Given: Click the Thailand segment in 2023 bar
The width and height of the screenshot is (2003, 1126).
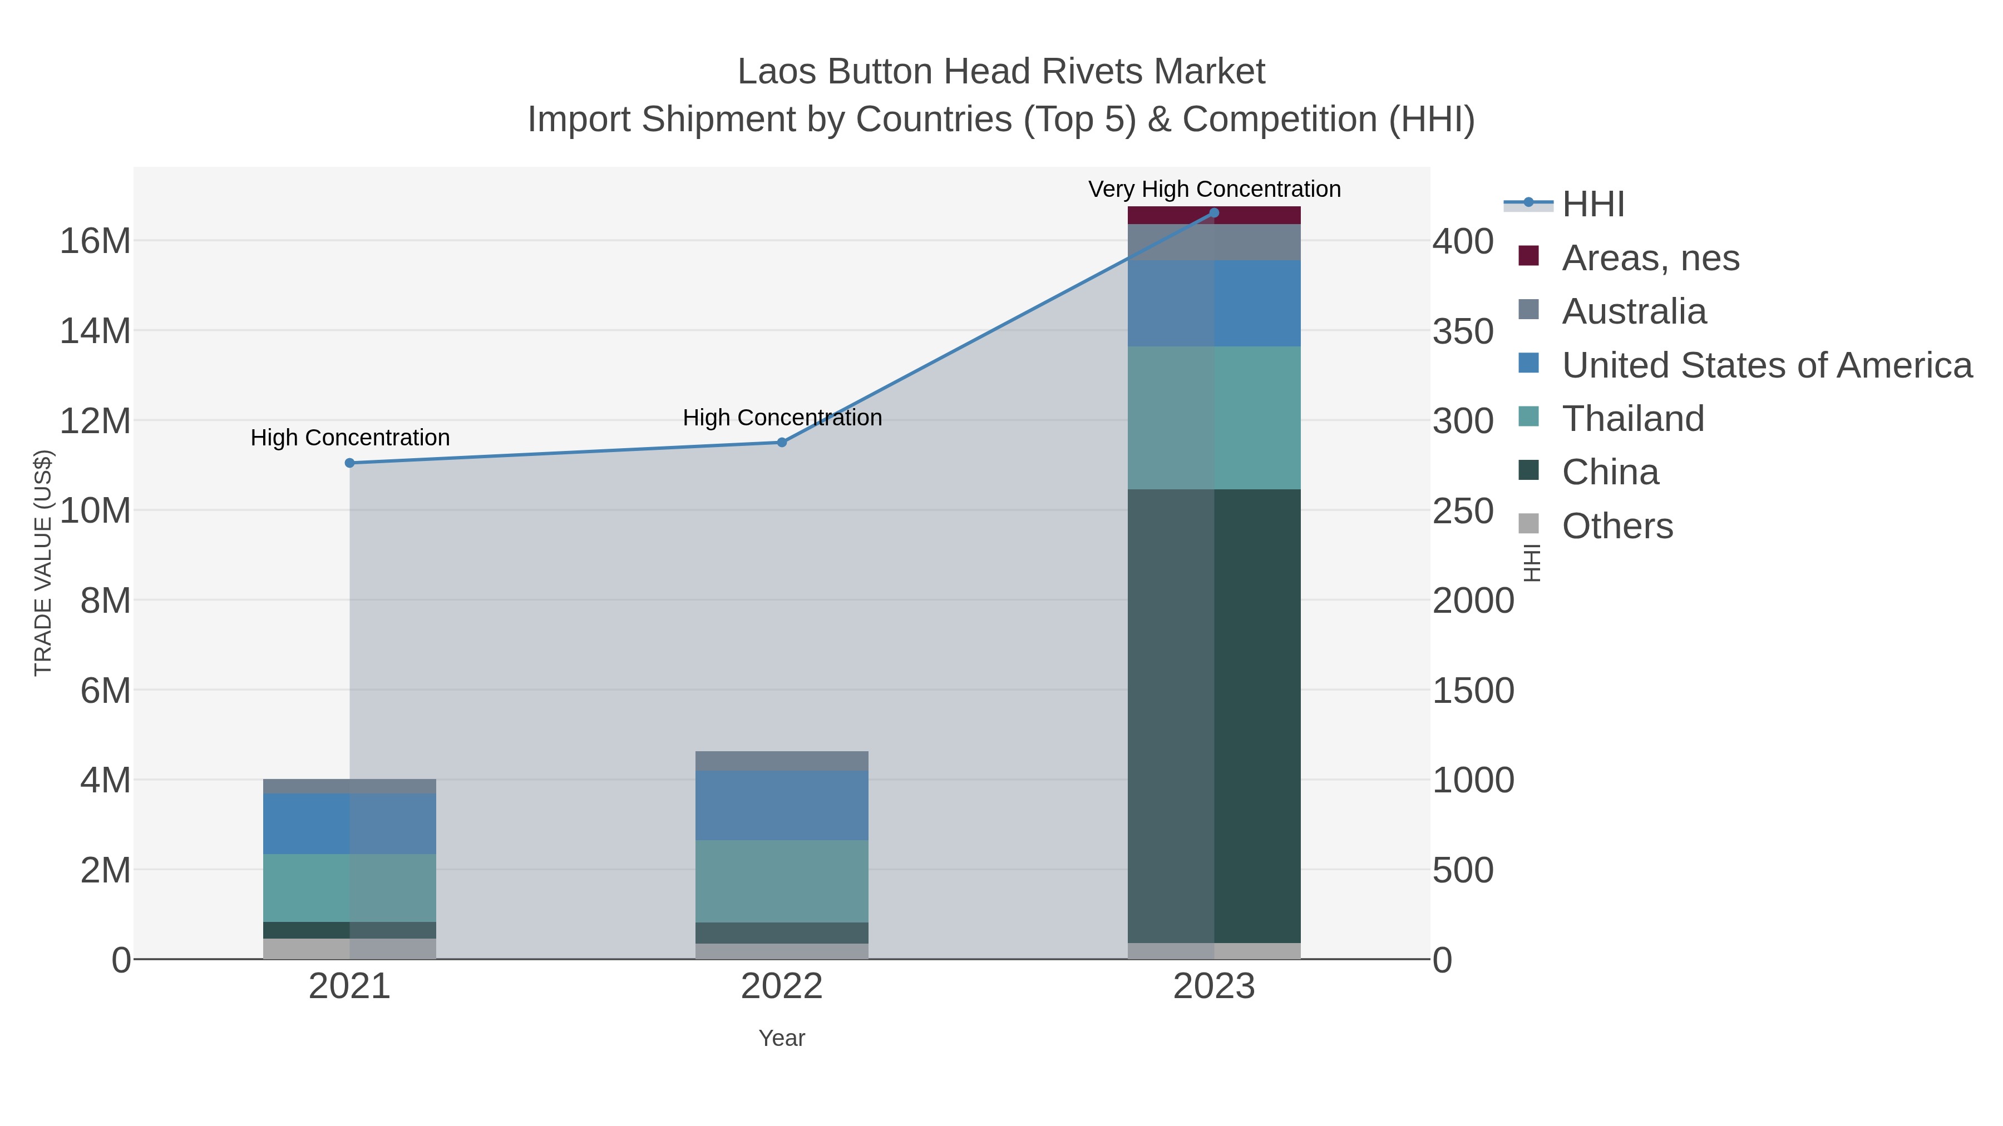Looking at the screenshot, I should click(x=1215, y=418).
